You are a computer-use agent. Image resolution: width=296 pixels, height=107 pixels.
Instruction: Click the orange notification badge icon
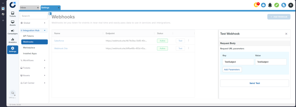tap(256, 5)
